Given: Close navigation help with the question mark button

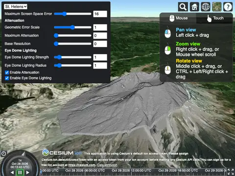Looking at the screenshot, I should click(228, 7).
